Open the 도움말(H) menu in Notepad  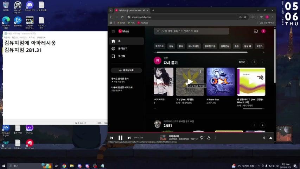[41, 37]
